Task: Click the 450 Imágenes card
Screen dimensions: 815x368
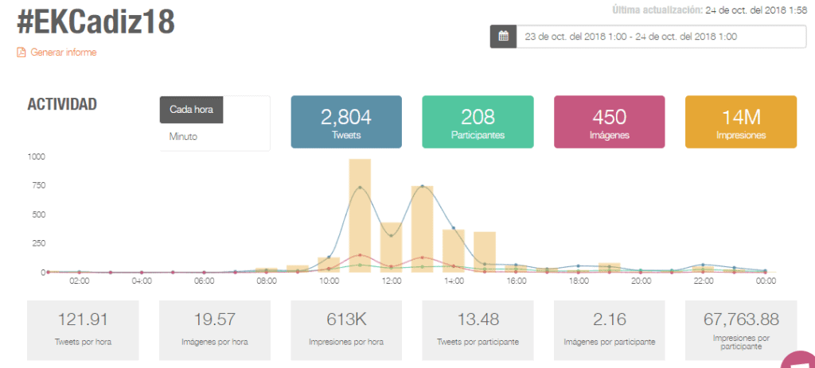Action: point(609,122)
